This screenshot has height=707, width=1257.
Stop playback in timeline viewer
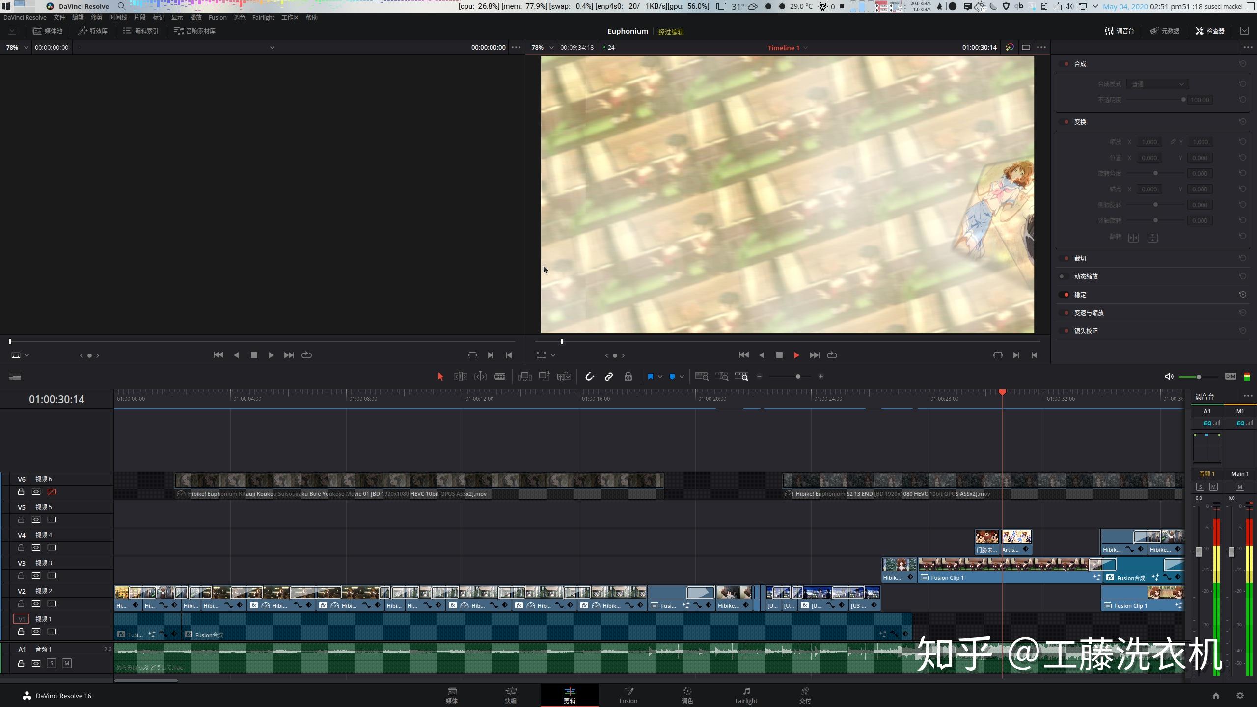pyautogui.click(x=779, y=355)
